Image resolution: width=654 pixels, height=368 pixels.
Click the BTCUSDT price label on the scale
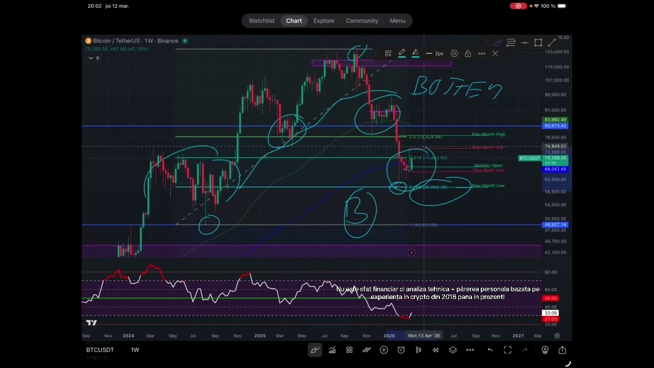530,158
